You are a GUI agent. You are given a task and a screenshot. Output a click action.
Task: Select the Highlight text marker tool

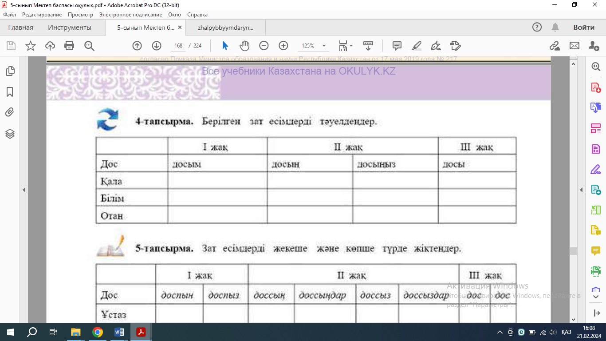point(417,46)
